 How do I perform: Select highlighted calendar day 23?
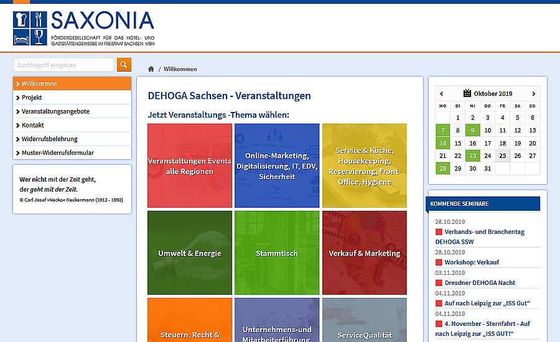click(x=472, y=155)
